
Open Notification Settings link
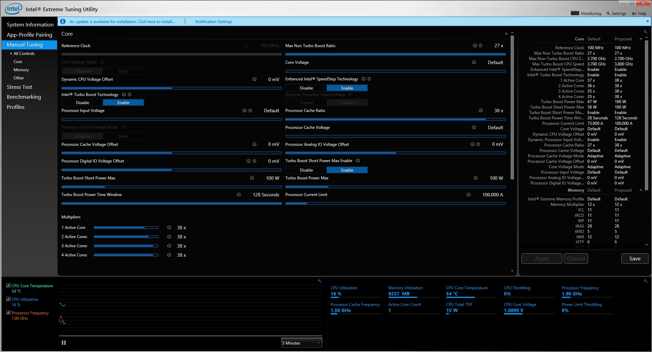[x=213, y=22]
